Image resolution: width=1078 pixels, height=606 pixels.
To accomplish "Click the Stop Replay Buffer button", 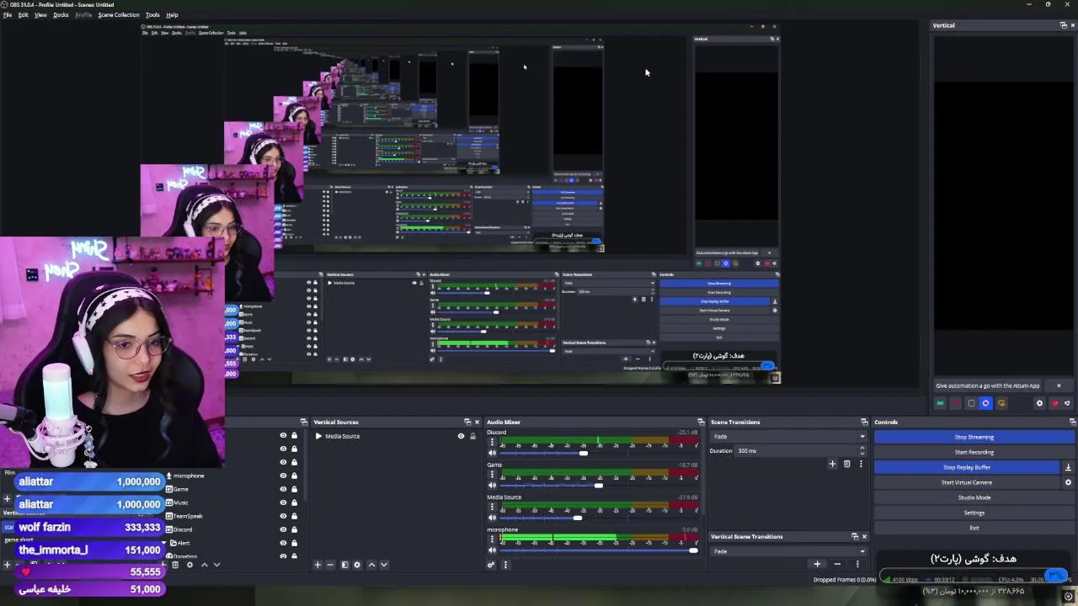I will [967, 467].
